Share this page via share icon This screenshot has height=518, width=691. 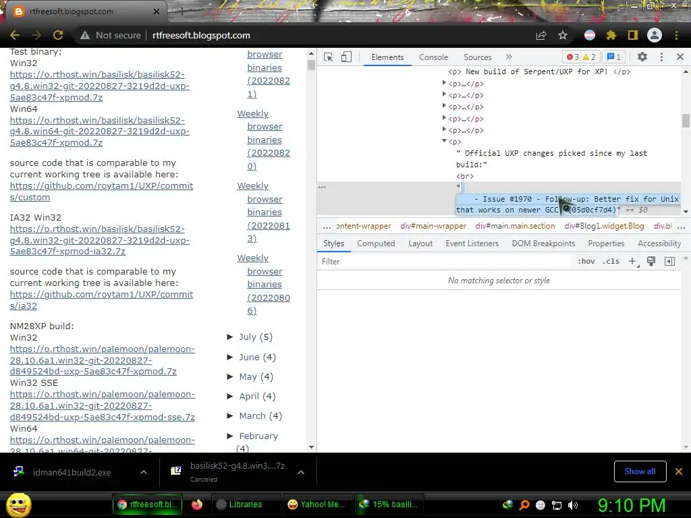[541, 35]
